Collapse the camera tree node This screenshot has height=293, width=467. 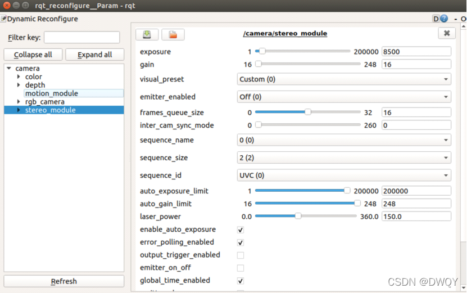pyautogui.click(x=9, y=68)
